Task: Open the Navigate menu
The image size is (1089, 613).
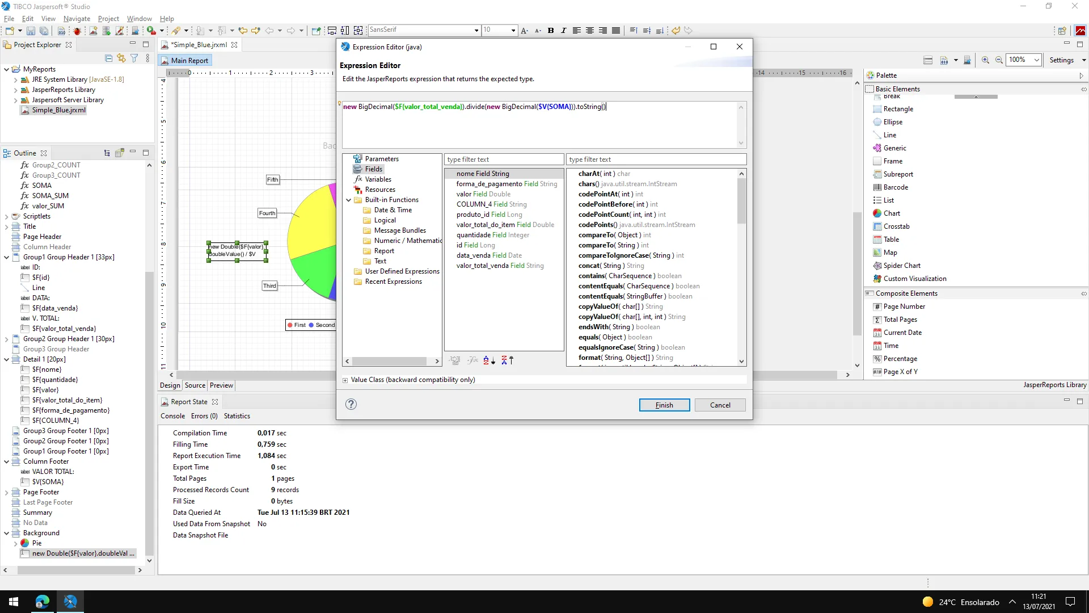Action: (x=77, y=19)
